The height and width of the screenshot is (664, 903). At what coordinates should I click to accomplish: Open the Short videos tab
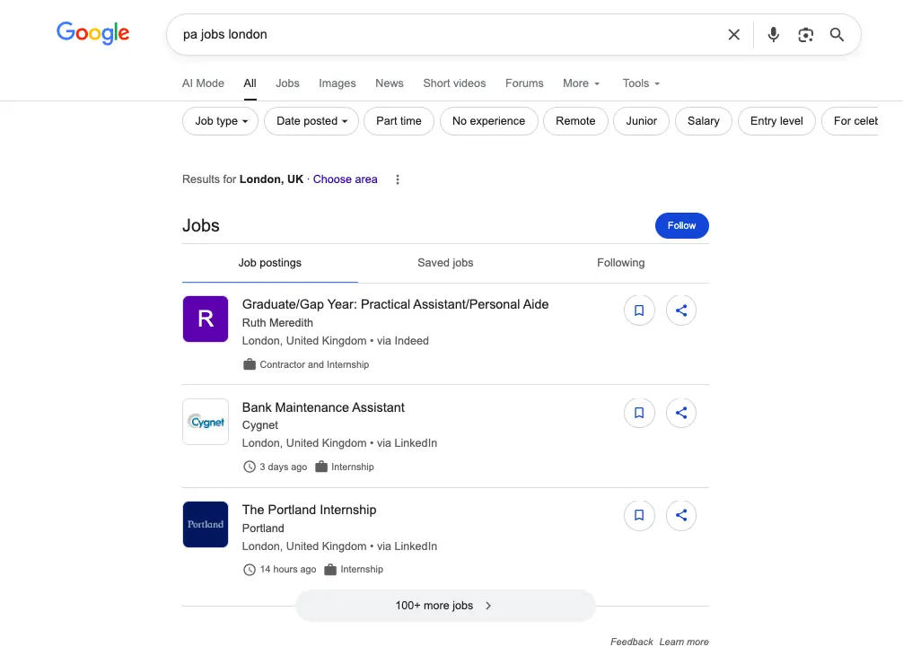pos(454,83)
